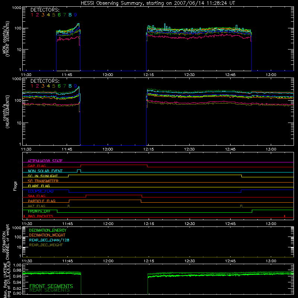Screen dimensions: 298x298
Task: Click 12:30 tick label under rear segments plot
Action: point(190,149)
